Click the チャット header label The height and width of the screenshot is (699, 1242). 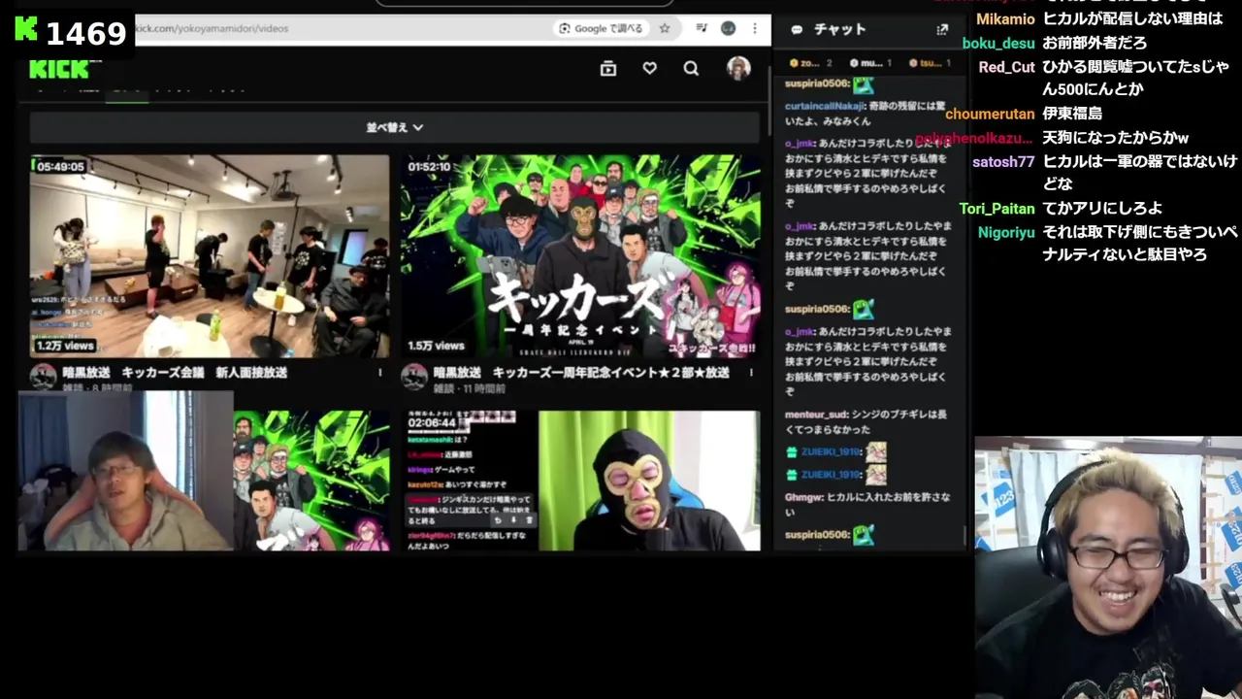click(x=839, y=29)
